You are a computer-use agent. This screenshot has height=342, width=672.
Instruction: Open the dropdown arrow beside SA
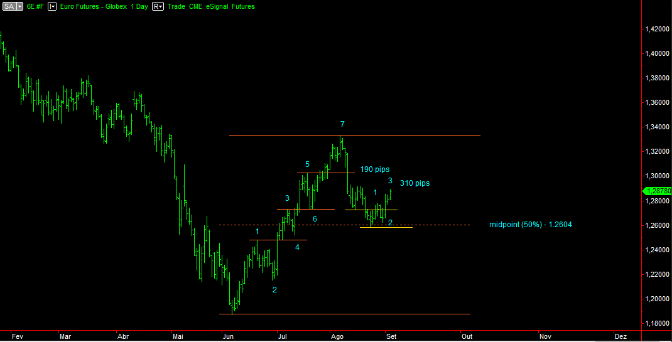19,6
